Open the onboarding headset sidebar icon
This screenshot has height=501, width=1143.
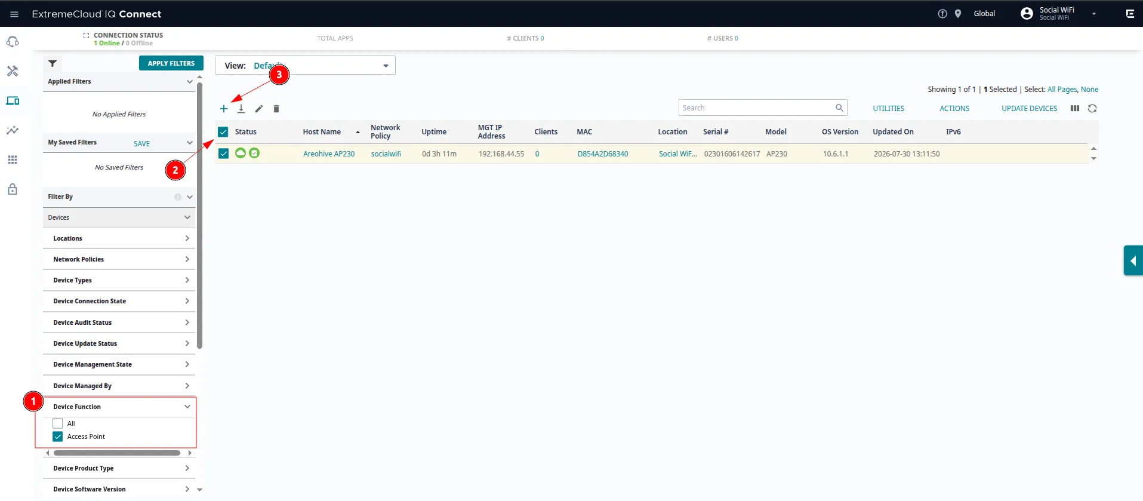[x=13, y=42]
